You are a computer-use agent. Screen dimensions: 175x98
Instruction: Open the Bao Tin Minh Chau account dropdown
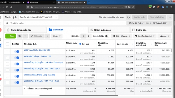click(38, 17)
